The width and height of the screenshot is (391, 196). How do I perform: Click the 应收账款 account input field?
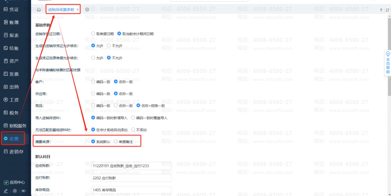131,166
